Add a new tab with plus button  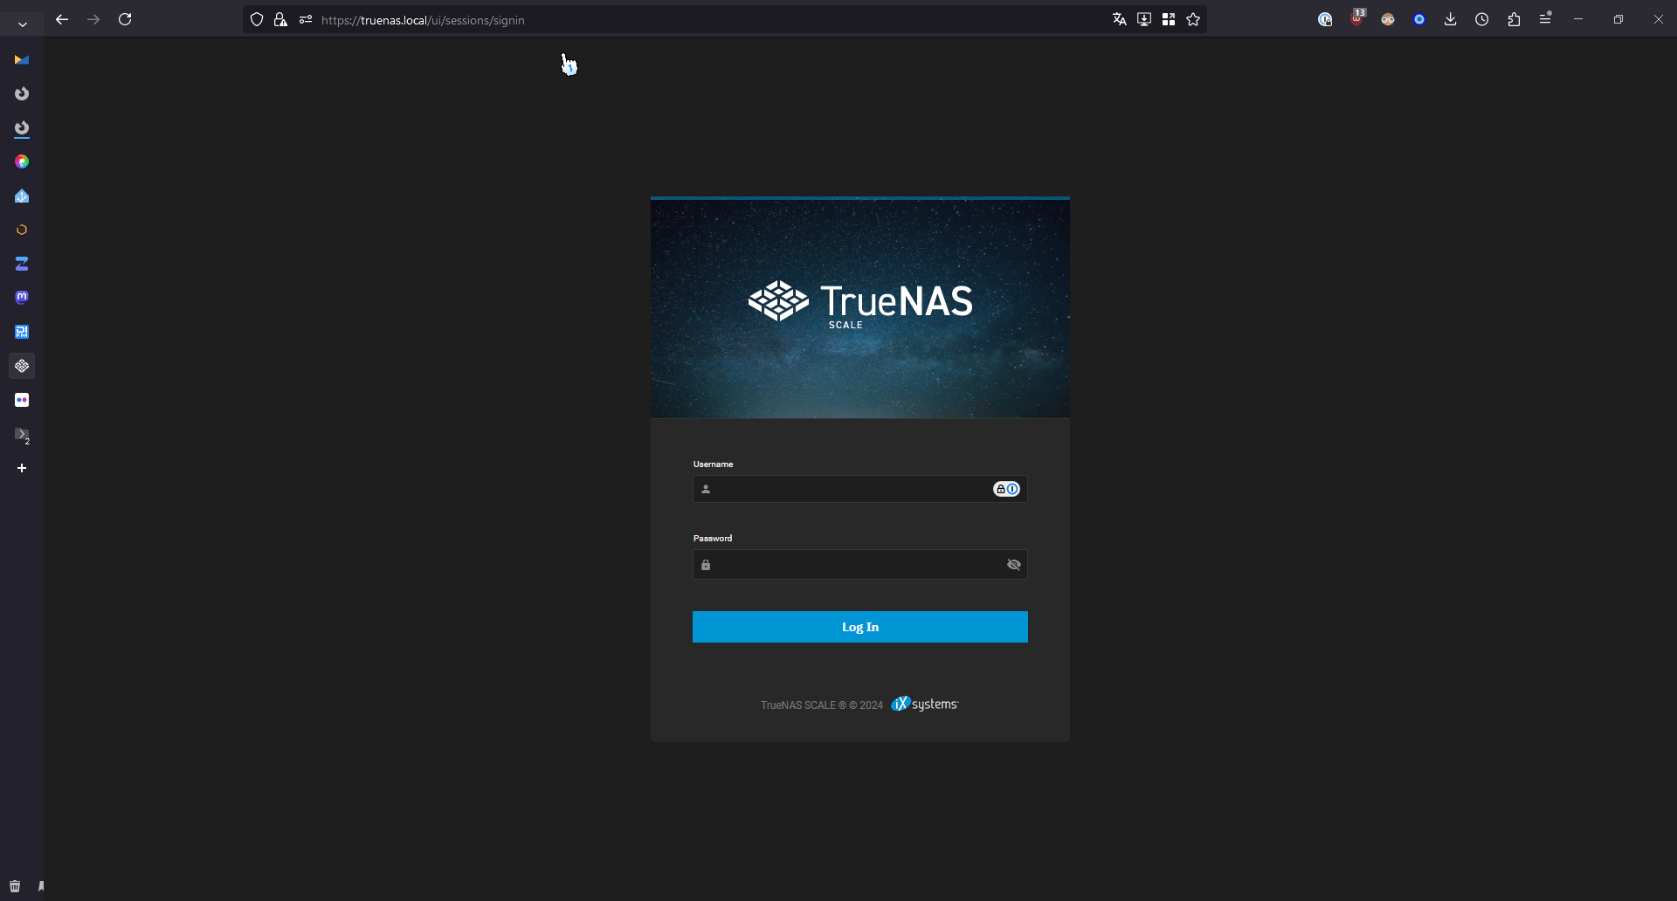click(x=22, y=468)
